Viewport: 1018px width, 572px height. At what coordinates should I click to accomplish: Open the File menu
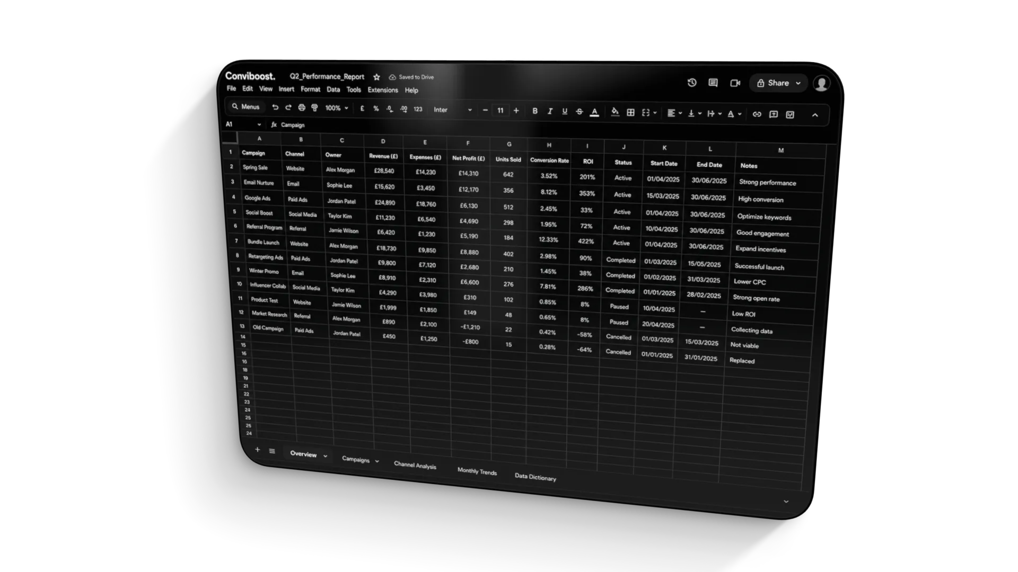click(231, 88)
